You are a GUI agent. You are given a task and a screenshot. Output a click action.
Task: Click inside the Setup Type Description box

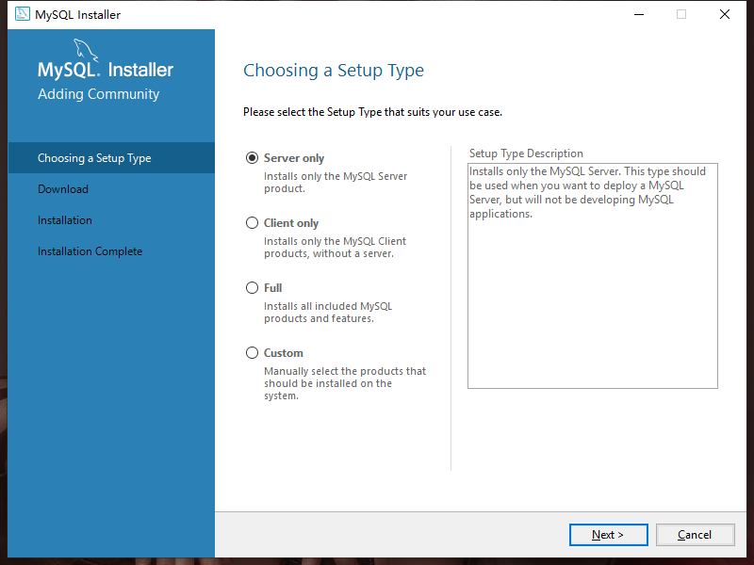tap(593, 276)
